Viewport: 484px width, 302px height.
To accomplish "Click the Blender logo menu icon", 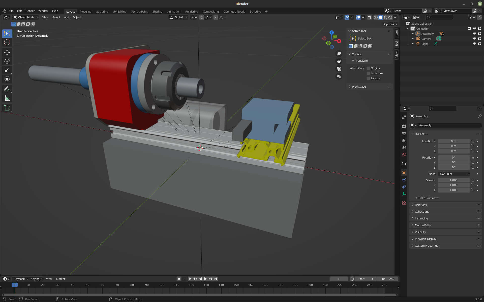I will (4, 11).
